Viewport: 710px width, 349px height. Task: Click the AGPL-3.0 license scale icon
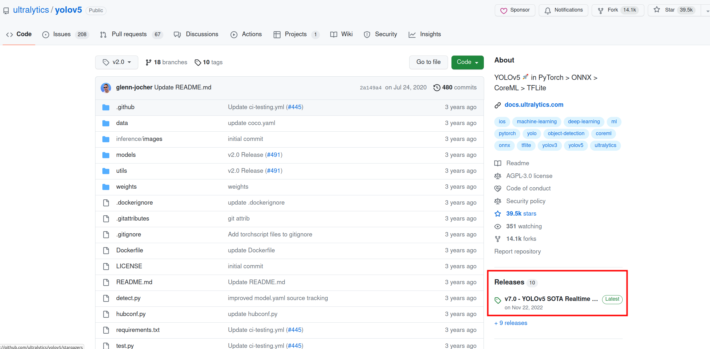pyautogui.click(x=498, y=176)
